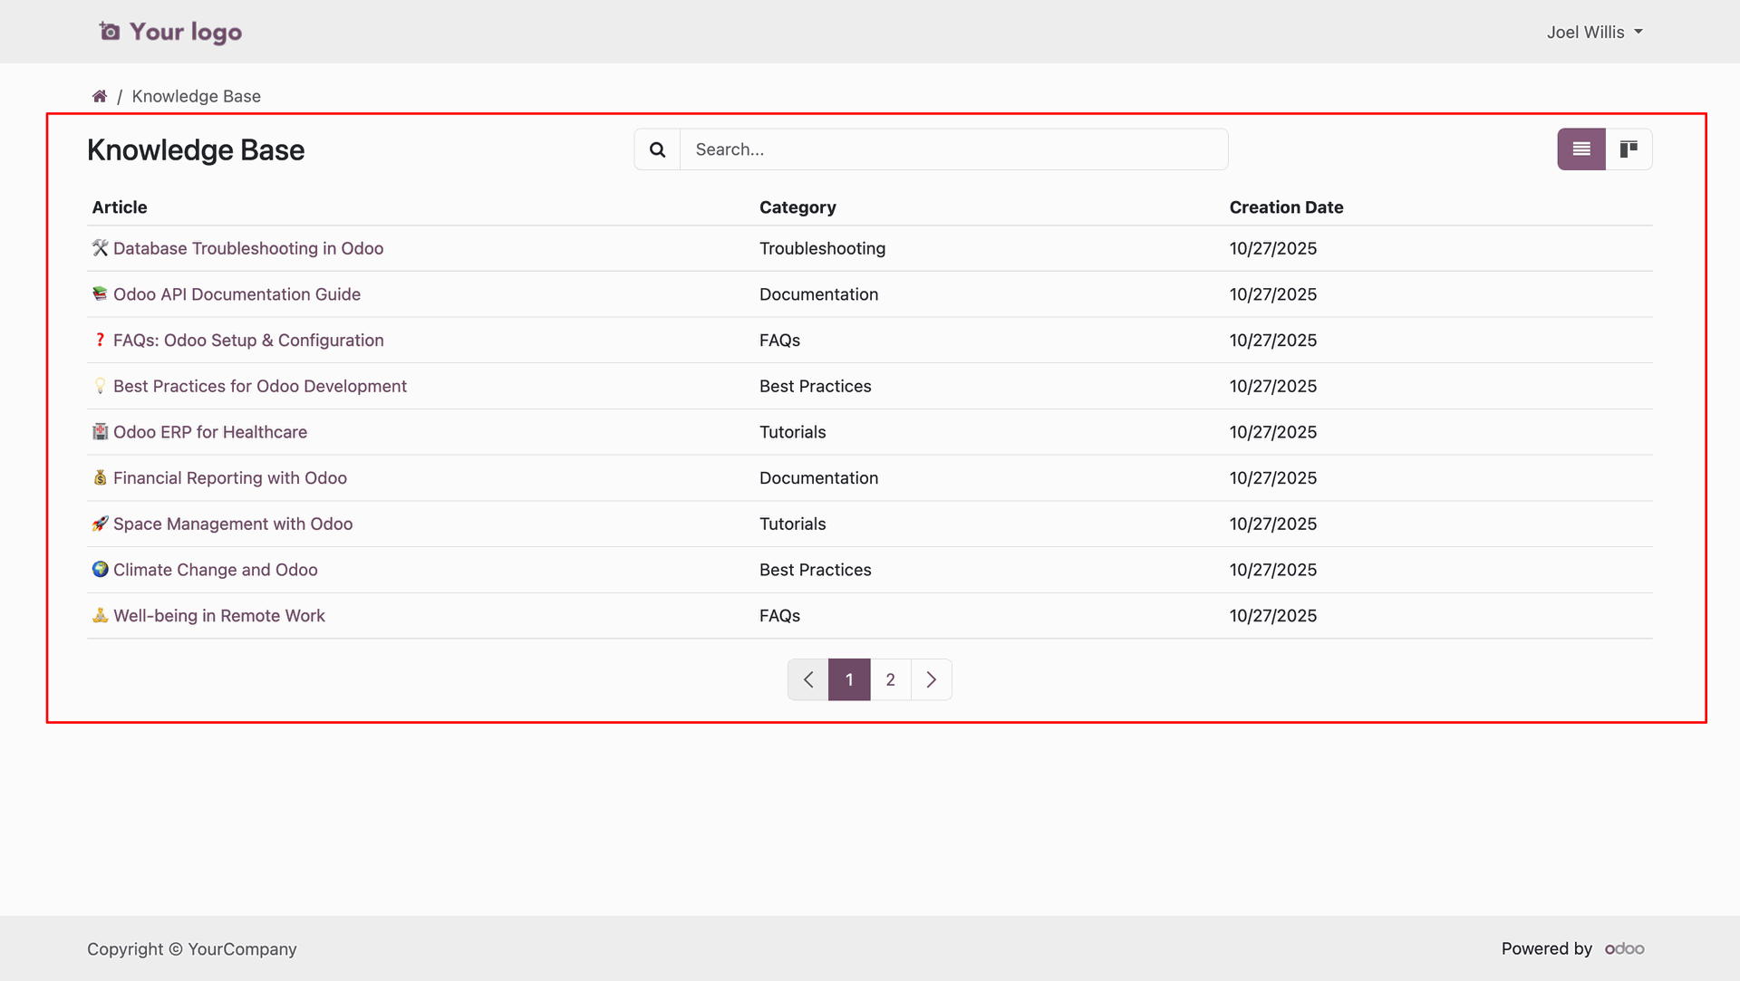Open Best Practices for Odoo Development
The image size is (1740, 981).
[x=259, y=386]
